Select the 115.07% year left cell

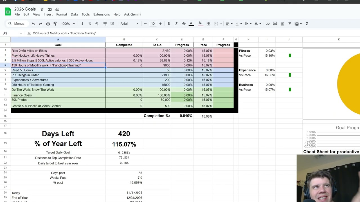click(124, 144)
